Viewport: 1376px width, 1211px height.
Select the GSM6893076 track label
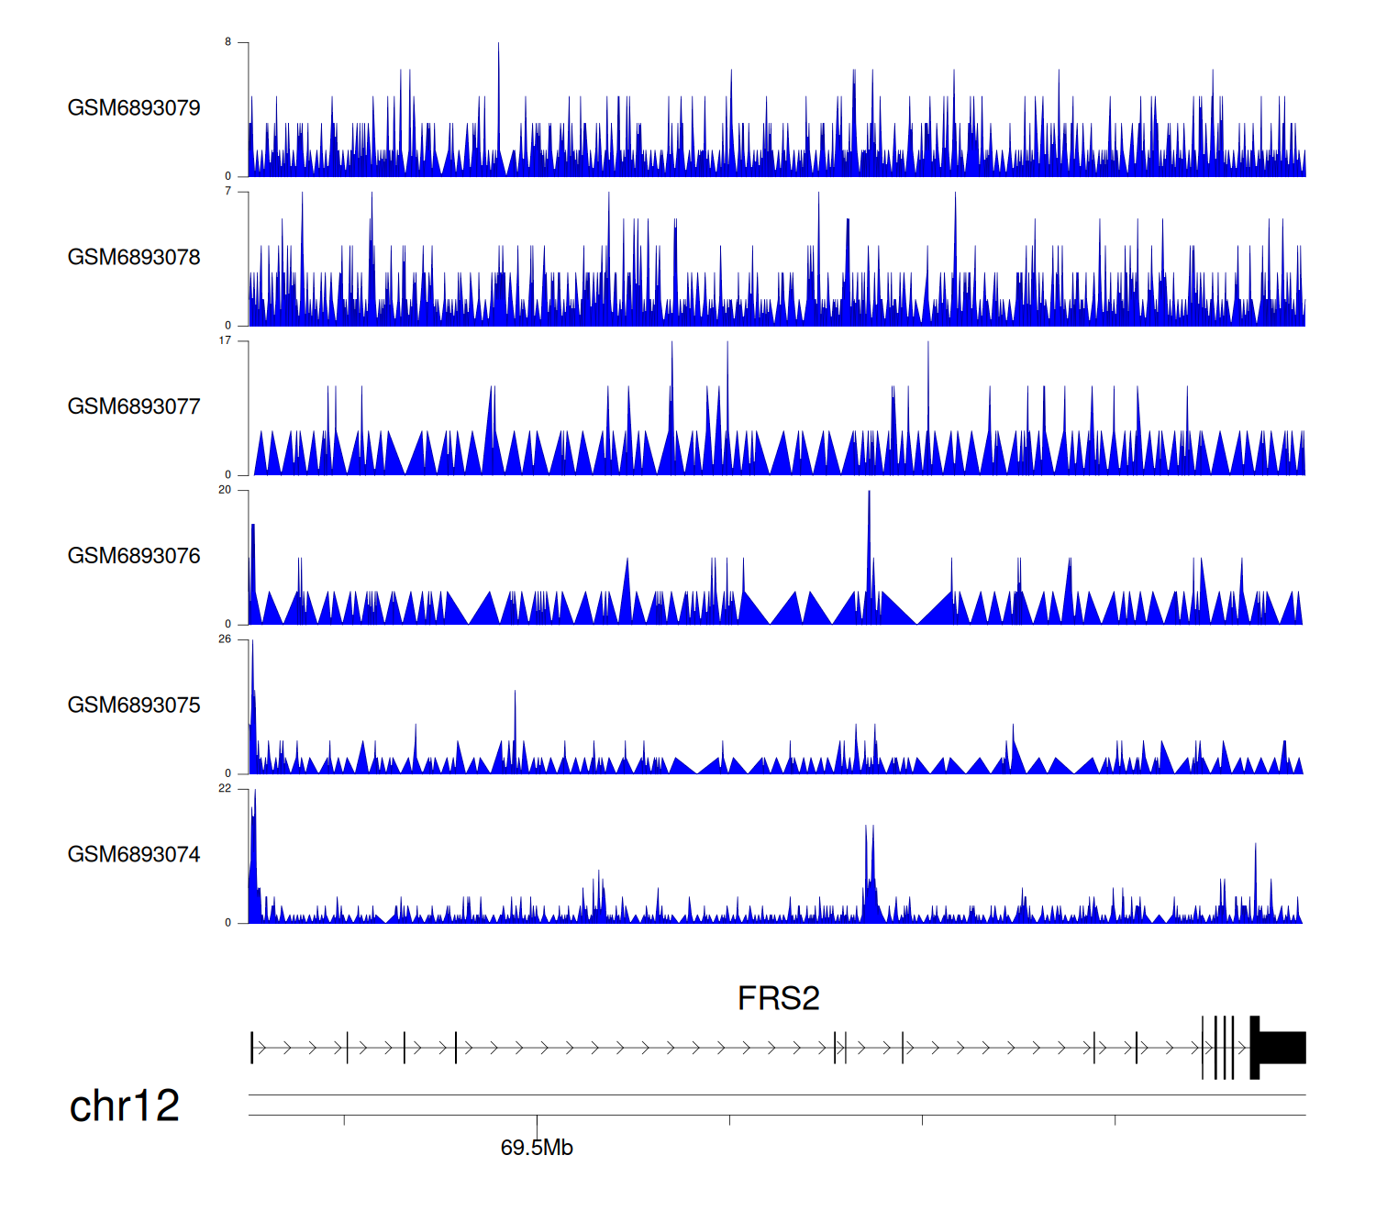point(134,557)
